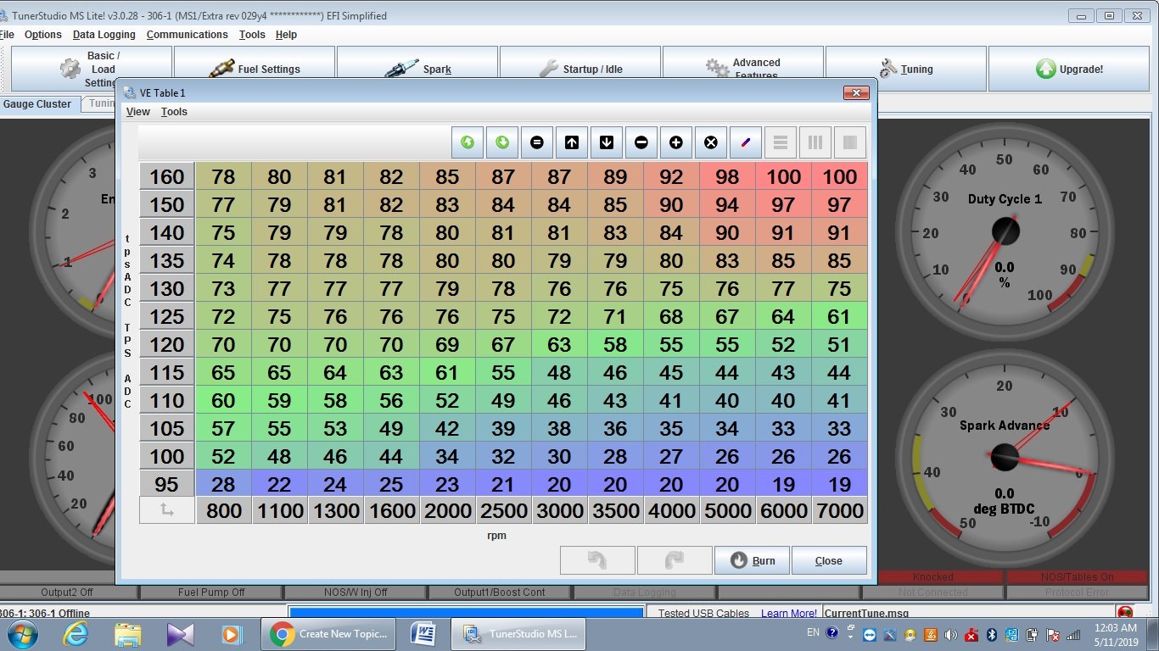Select the cell valued 98 in the 160 row
The height and width of the screenshot is (651, 1159).
(727, 176)
